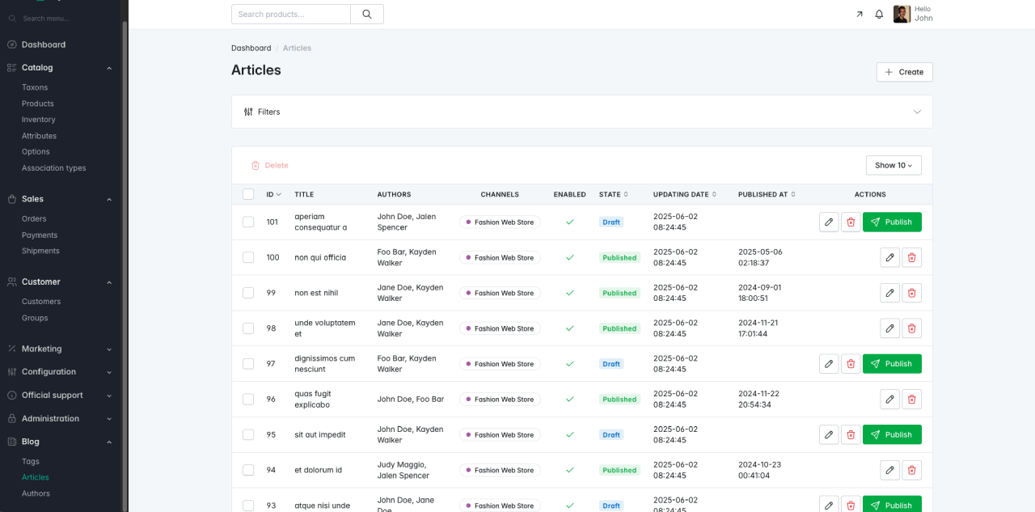Click edit pencil icon for article 101
Image resolution: width=1035 pixels, height=512 pixels.
pyautogui.click(x=829, y=222)
